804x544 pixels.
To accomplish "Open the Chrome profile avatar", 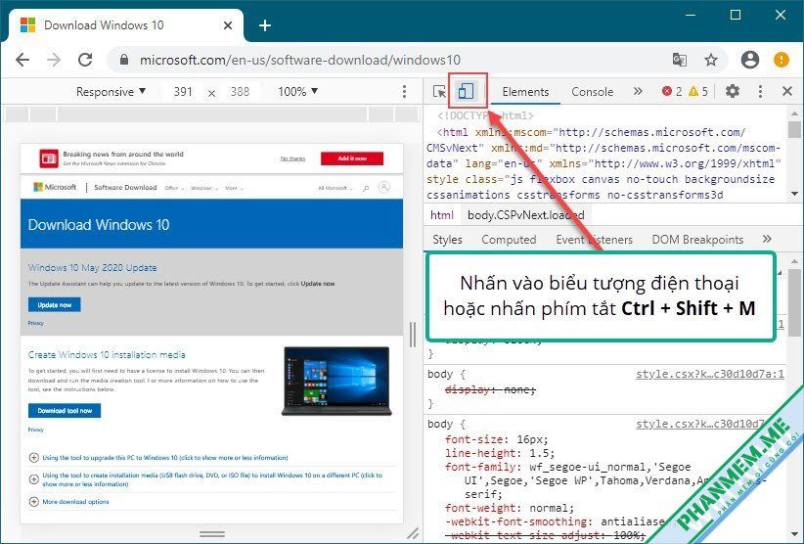I will click(x=749, y=60).
